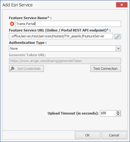Screen dimensions: 130x142
Task: Click the Authentication Type label
Action: pyautogui.click(x=28, y=43)
